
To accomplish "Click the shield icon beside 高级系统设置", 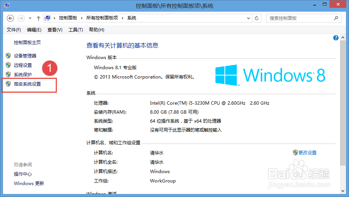I will [x=8, y=84].
